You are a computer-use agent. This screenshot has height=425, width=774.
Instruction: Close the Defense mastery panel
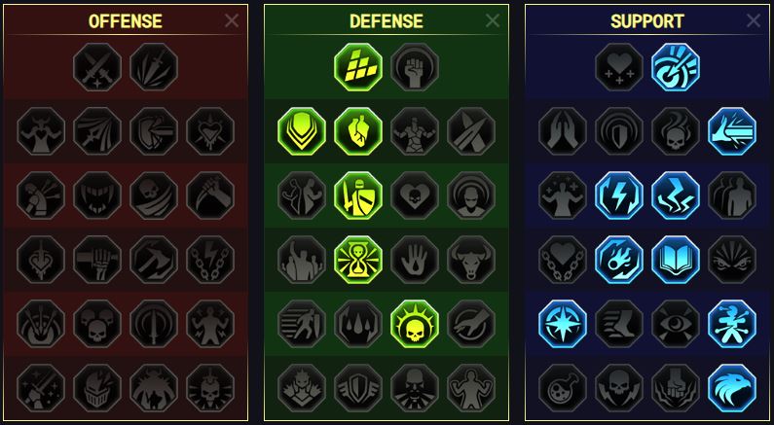click(492, 20)
